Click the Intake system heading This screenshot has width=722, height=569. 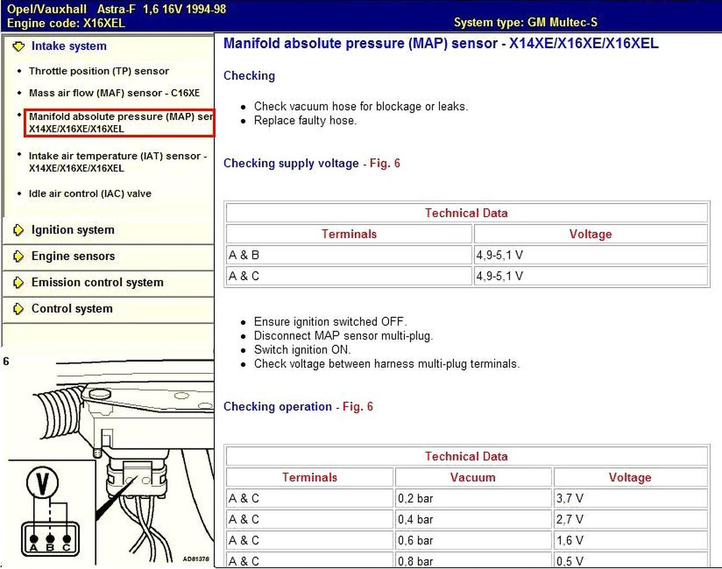point(69,46)
